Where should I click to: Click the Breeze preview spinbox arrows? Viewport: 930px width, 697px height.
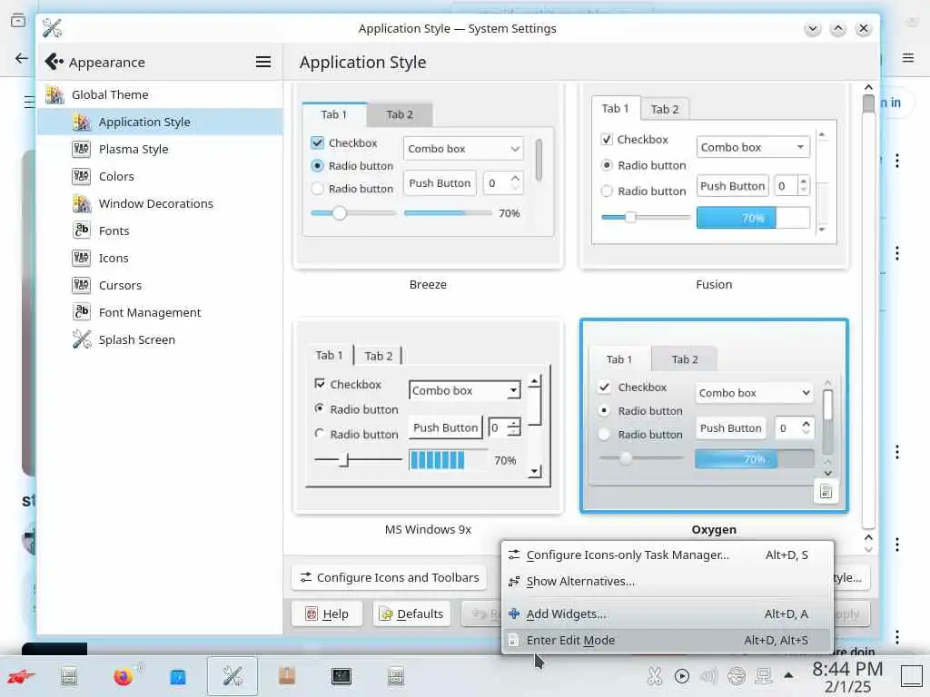(x=515, y=182)
